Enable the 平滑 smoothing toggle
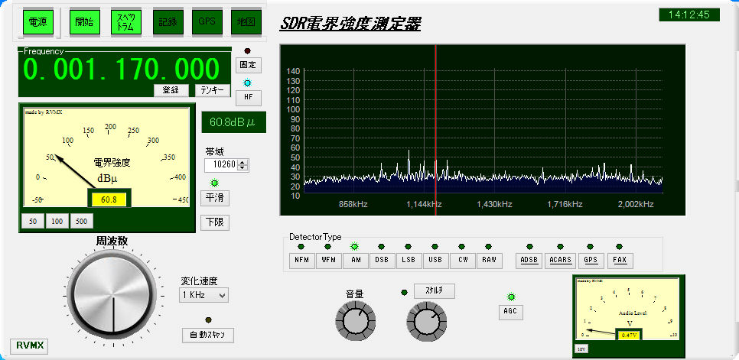Image resolution: width=739 pixels, height=360 pixels. [x=215, y=198]
